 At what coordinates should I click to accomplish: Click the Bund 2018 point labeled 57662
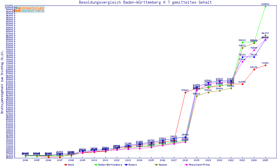[185, 92]
